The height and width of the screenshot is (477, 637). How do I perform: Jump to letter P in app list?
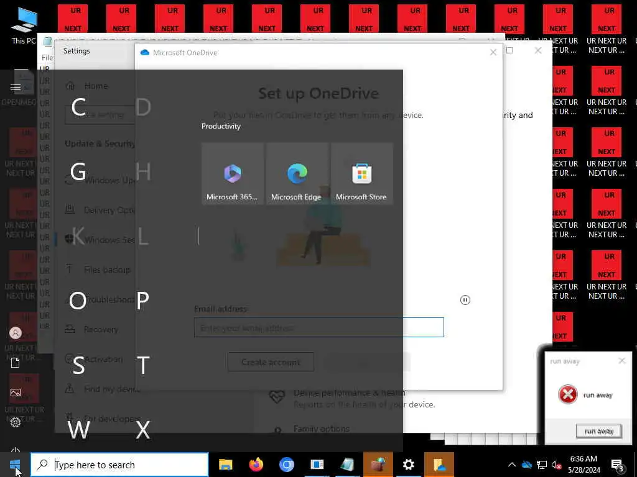142,301
